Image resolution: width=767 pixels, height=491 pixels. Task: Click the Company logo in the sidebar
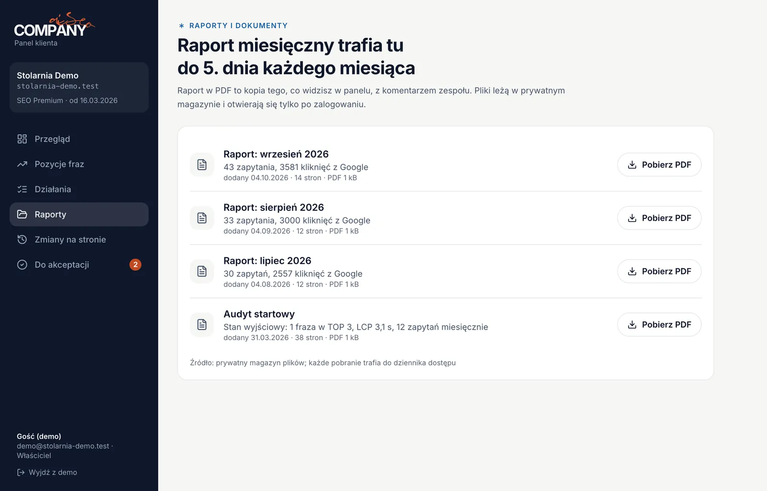pyautogui.click(x=54, y=25)
